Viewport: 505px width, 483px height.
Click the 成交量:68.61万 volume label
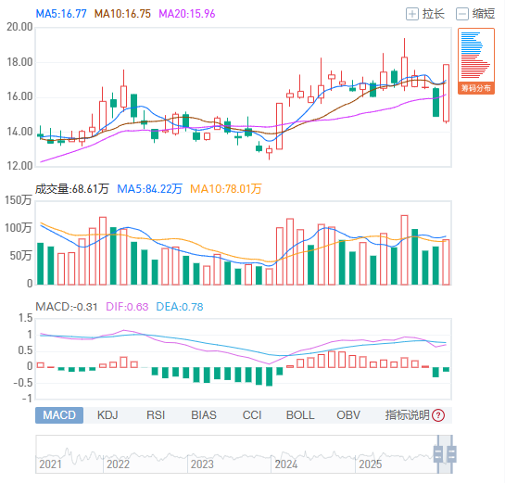click(72, 189)
